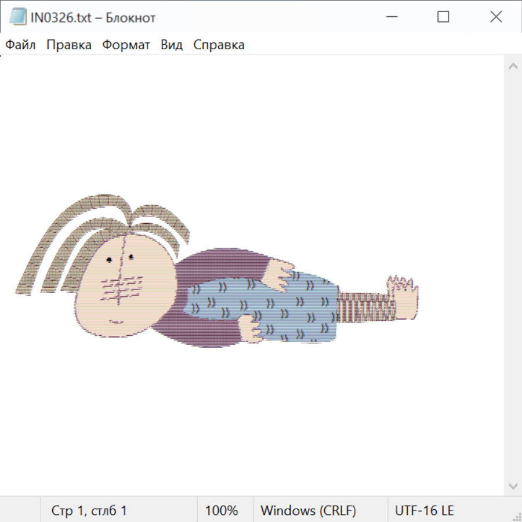Open the Формат menu

pyautogui.click(x=126, y=45)
